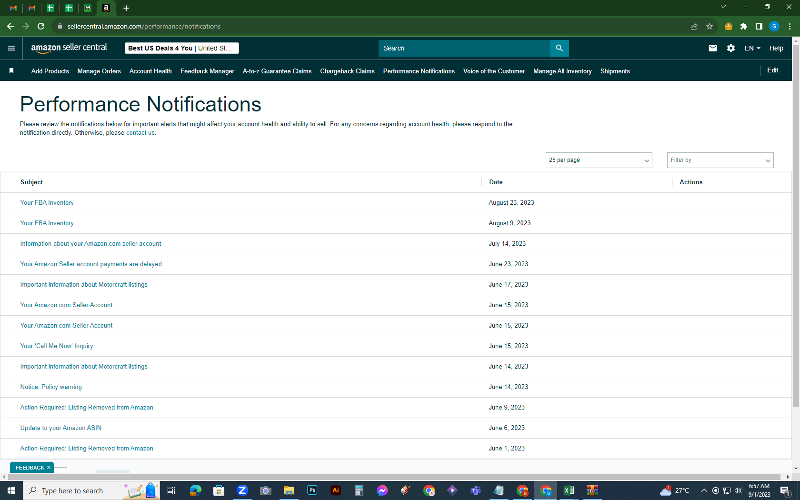Click the bookmark flag icon
Image resolution: width=800 pixels, height=500 pixels.
click(11, 71)
